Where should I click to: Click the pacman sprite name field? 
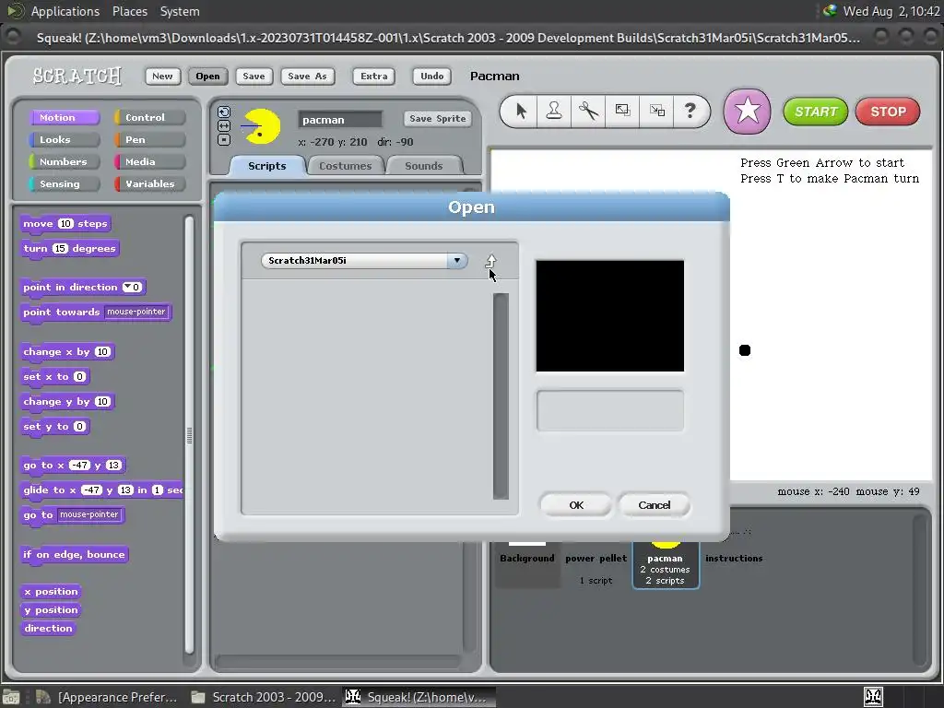coord(340,119)
